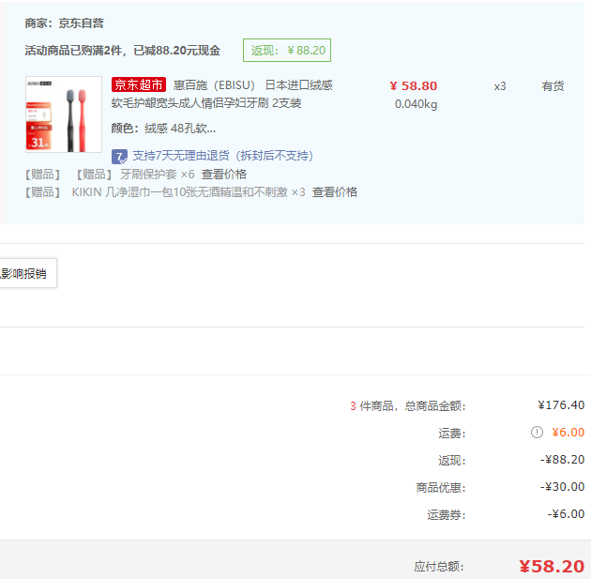Viewport: 591px width, 579px height.
Task: Click total goods amount ¥176.40
Action: [x=561, y=405]
